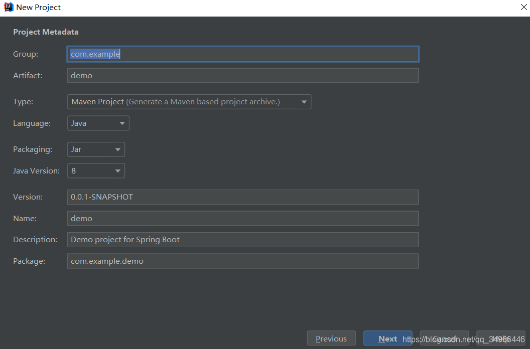530x349 pixels.
Task: Click the Artifact label
Action: click(28, 75)
